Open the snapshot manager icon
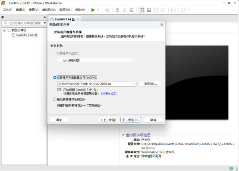Screen dimensions: 239x171 coord(132,10)
